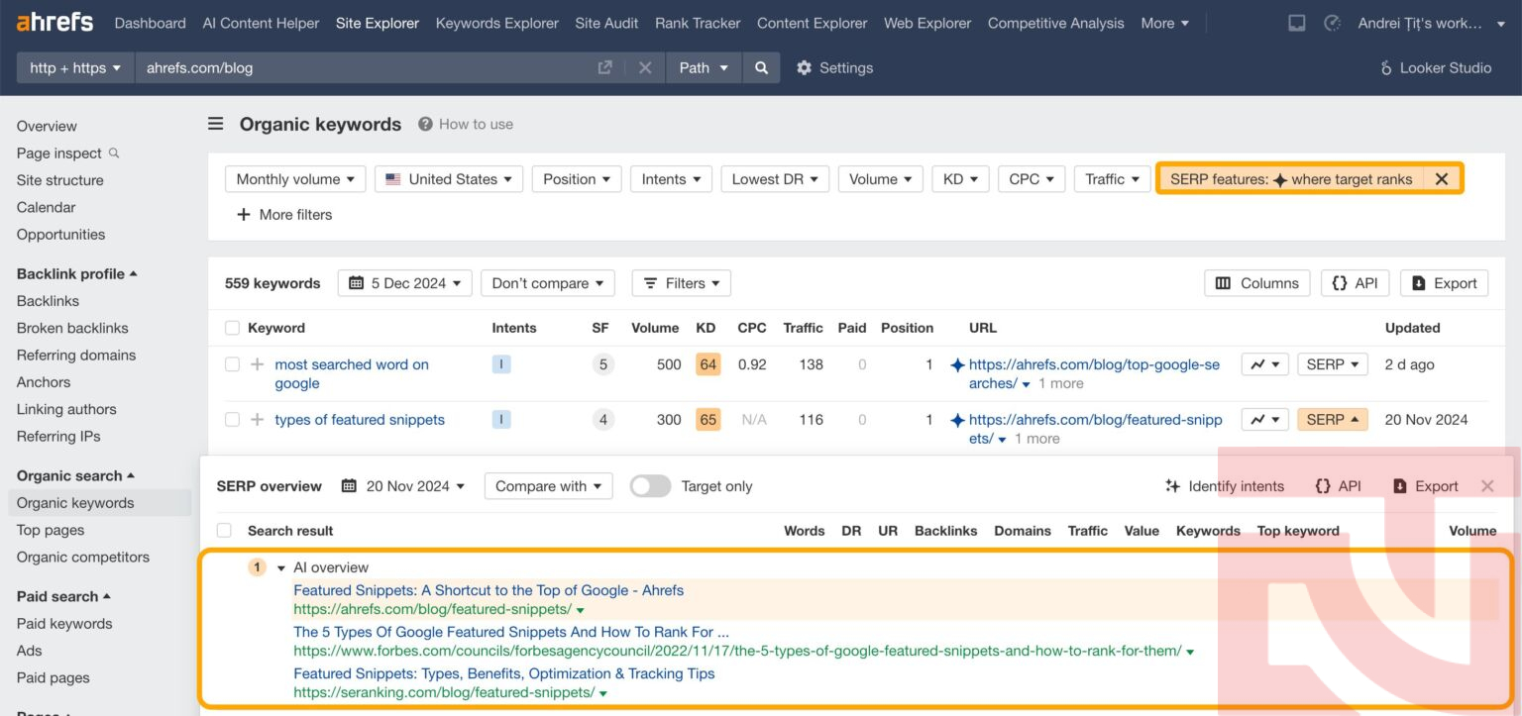Screen dimensions: 1522x716
Task: Close the SERP overview panel
Action: pos(1487,486)
